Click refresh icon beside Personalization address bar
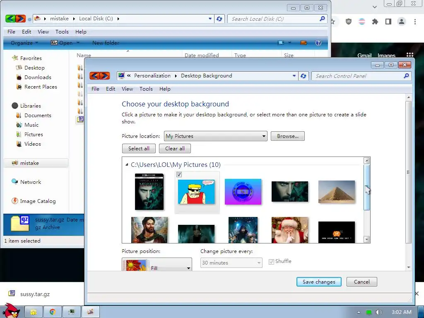Viewport: 424px width, 318px height. click(x=304, y=76)
